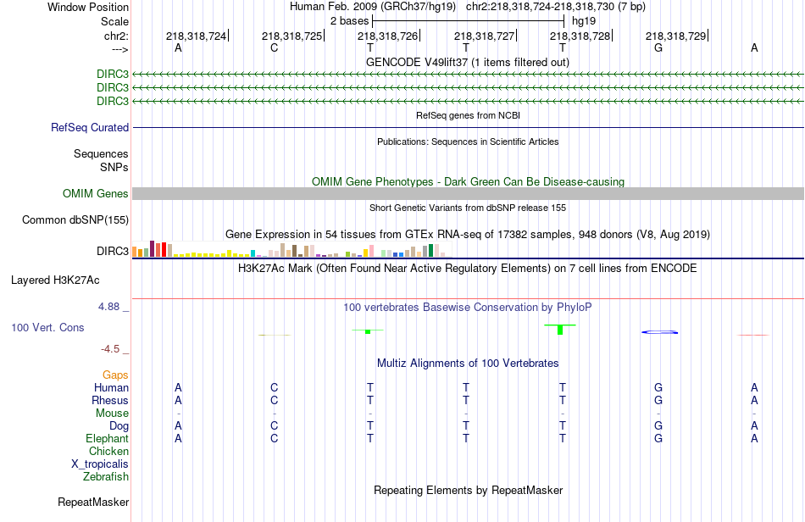Open the OMIM Gene Phenotypes track title
The image size is (805, 522).
(468, 181)
